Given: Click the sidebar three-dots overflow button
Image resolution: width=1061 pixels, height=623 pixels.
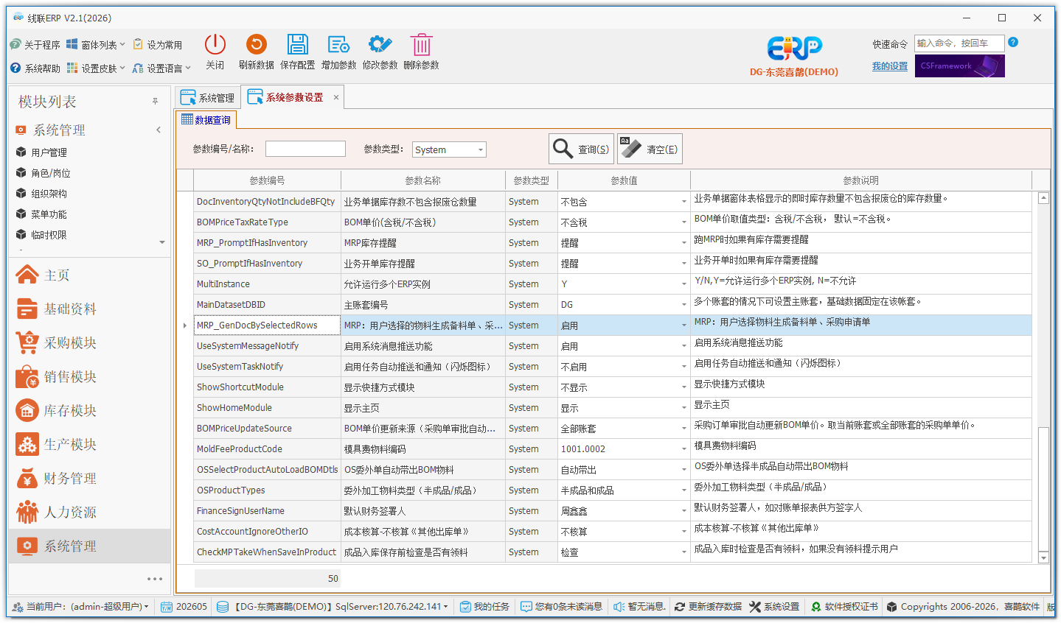Looking at the screenshot, I should point(155,579).
